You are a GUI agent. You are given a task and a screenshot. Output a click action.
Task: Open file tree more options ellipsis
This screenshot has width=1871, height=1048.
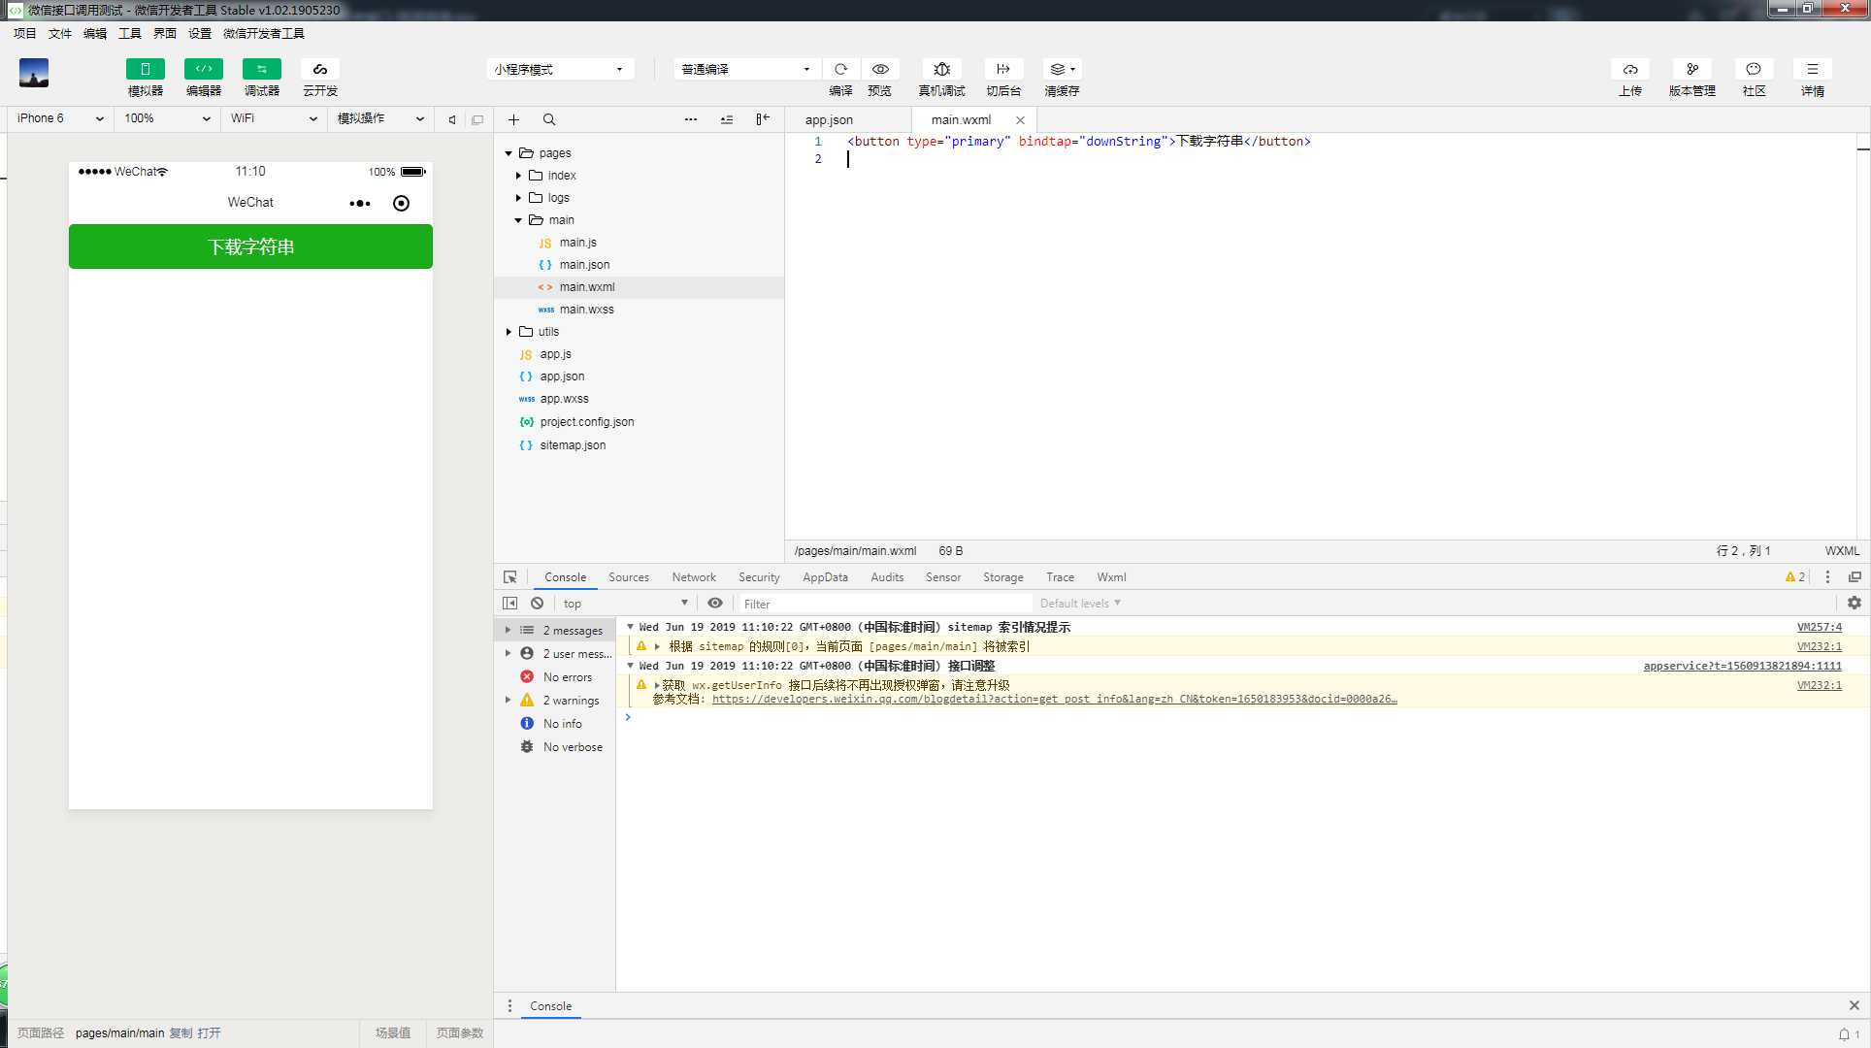[691, 119]
